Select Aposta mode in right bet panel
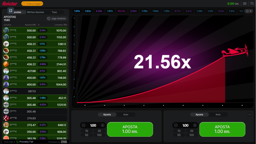The width and height of the screenshot is (256, 144). click(x=199, y=114)
